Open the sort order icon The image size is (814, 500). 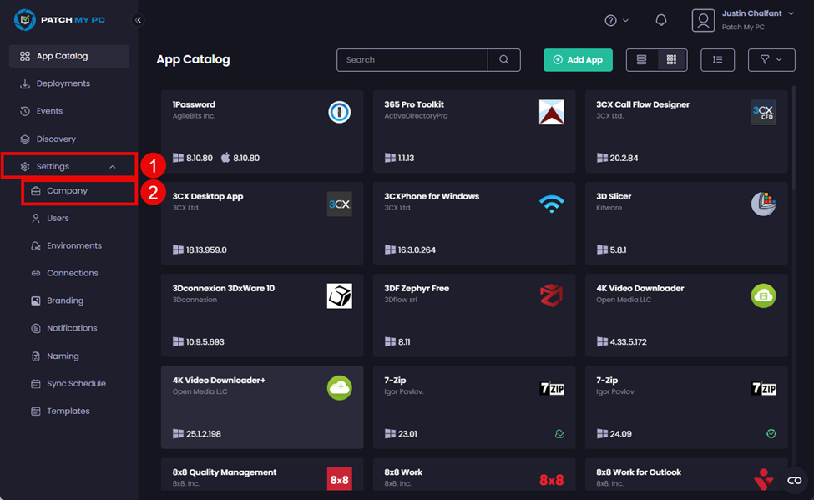click(717, 60)
